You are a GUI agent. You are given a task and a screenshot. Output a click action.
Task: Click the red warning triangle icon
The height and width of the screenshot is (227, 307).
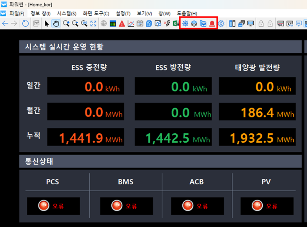pos(122,24)
